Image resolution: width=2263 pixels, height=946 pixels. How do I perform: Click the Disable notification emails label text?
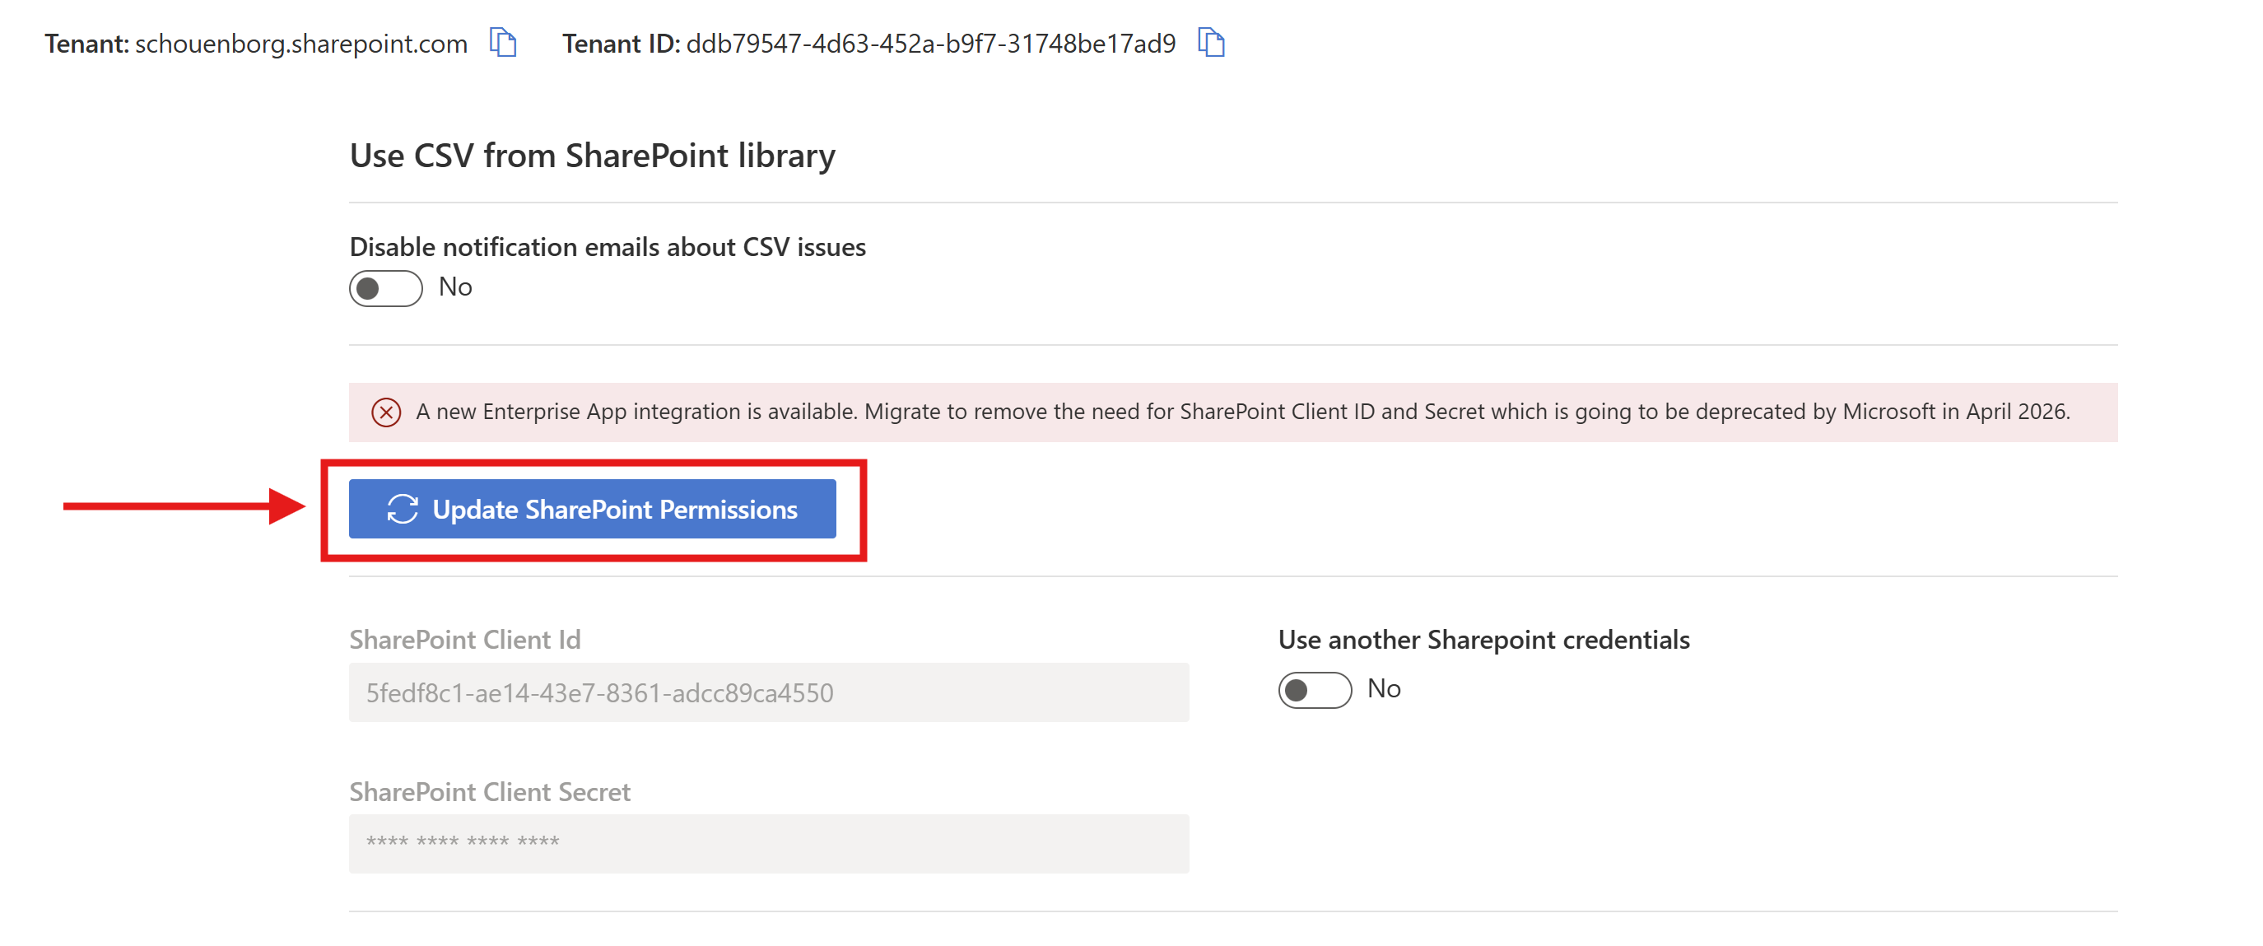(607, 247)
